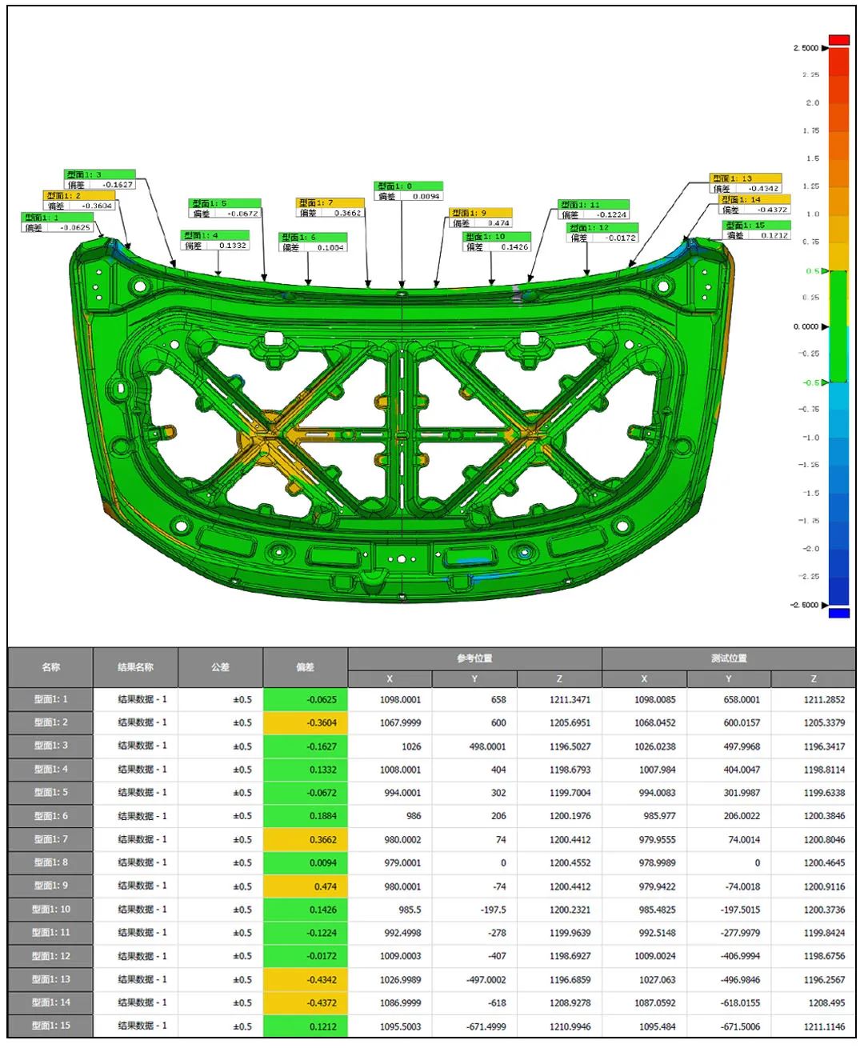Select the 2.5000 upper limit marker on legend

pos(810,48)
